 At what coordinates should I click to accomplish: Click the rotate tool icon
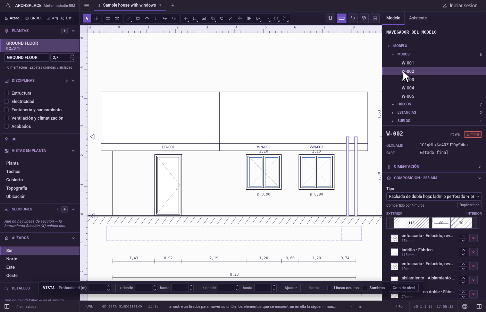222,18
